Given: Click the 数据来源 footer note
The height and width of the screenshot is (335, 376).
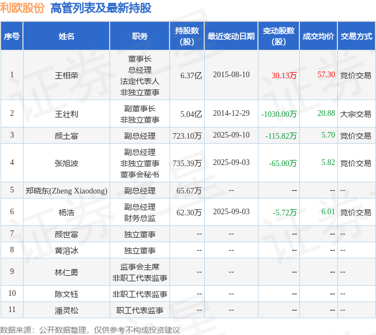Looking at the screenshot, I should [90, 330].
